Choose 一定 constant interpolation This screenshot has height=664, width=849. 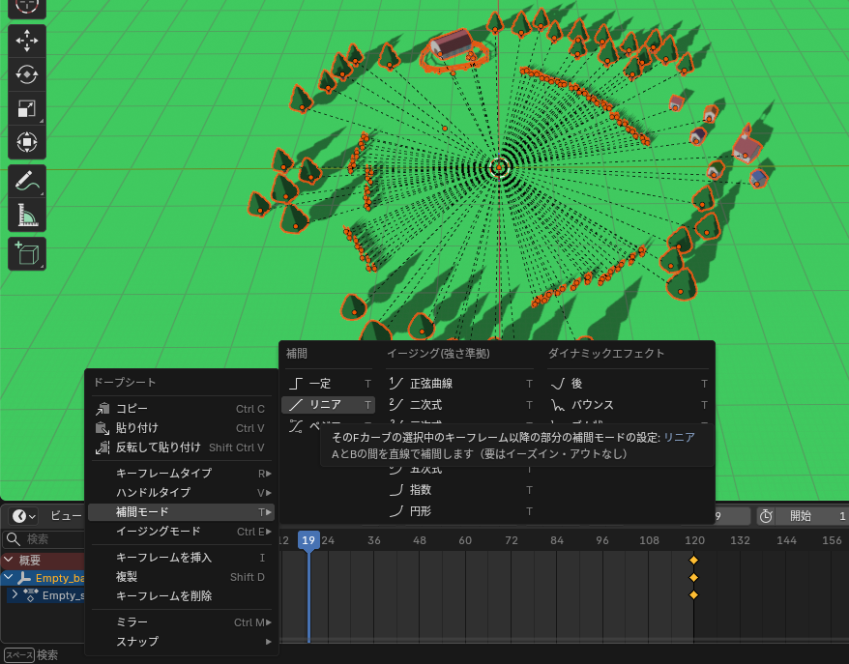pos(320,384)
